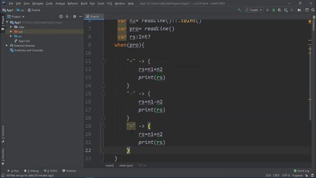
Task: Click the lock icon in status bar
Action: [x=307, y=176]
